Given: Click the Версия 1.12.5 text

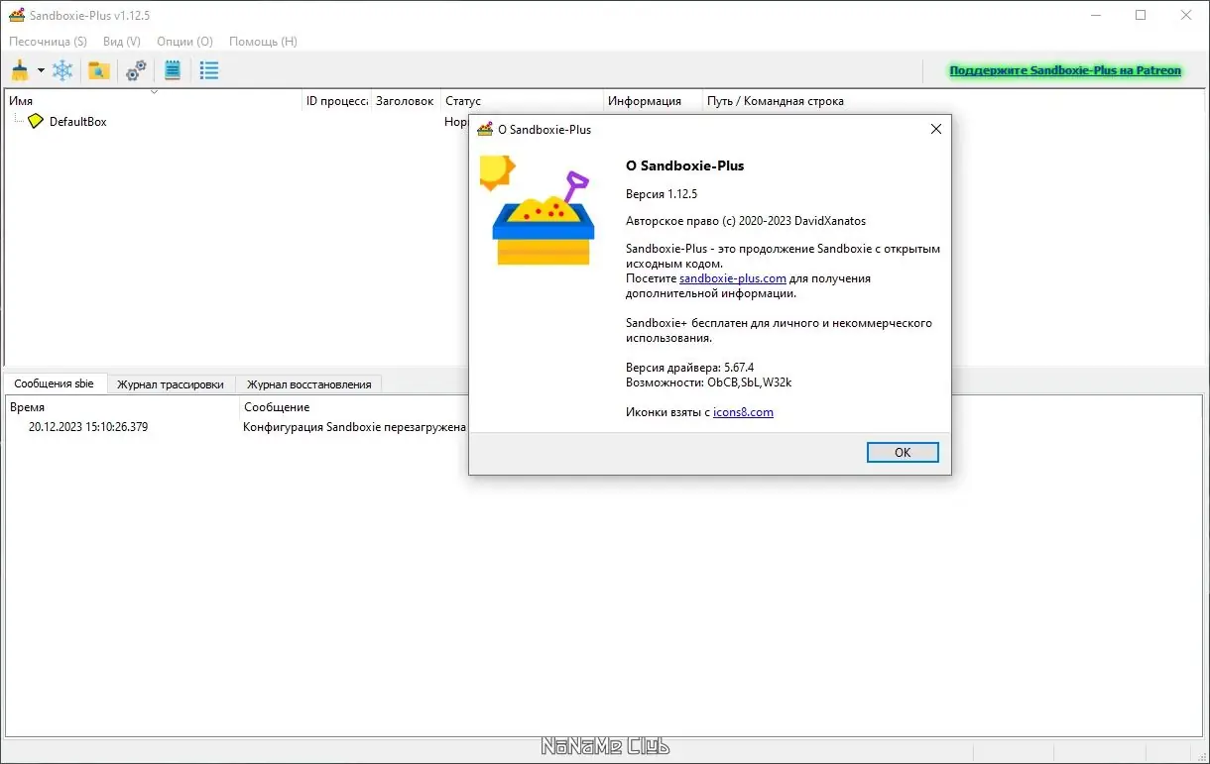Looking at the screenshot, I should point(662,194).
